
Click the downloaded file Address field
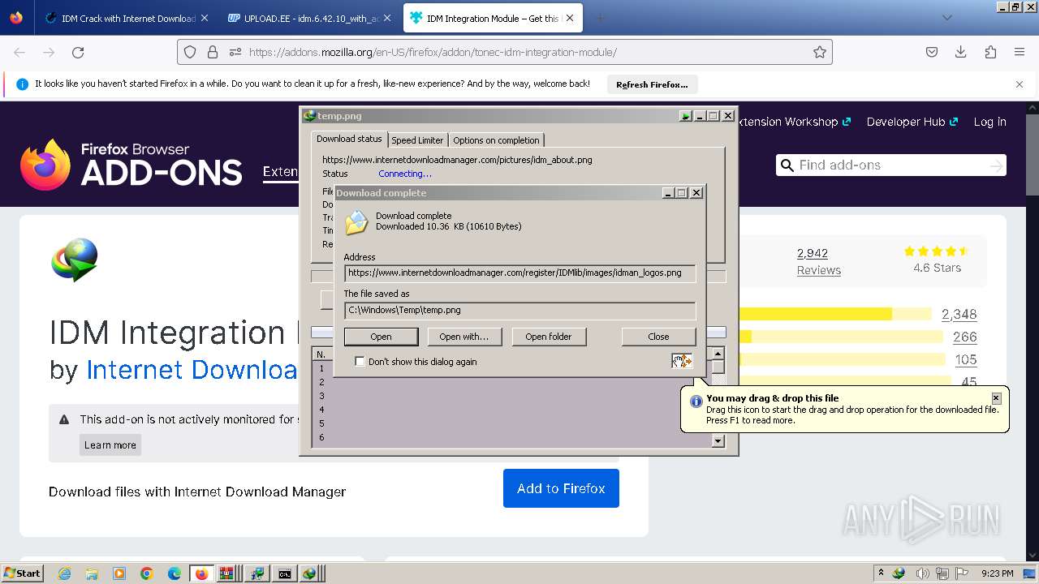pyautogui.click(x=519, y=273)
